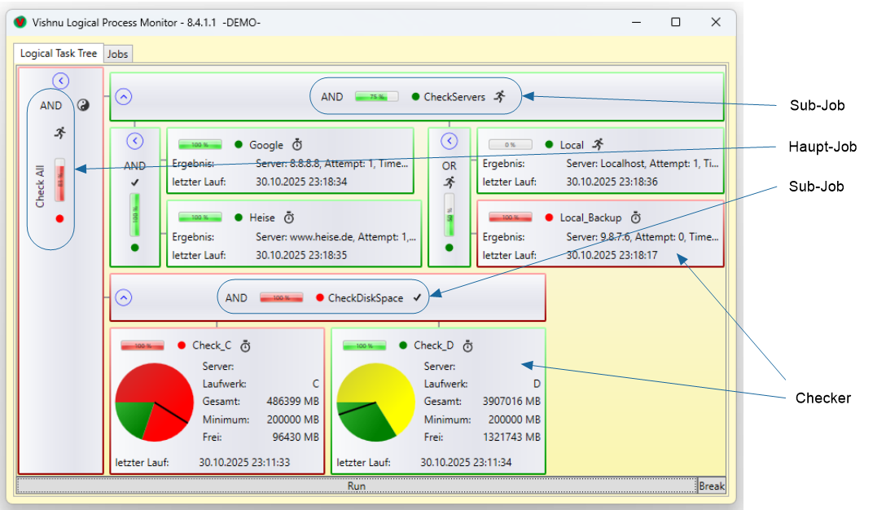886x510 pixels.
Task: Collapse the Check All main job tree
Action: click(x=60, y=80)
